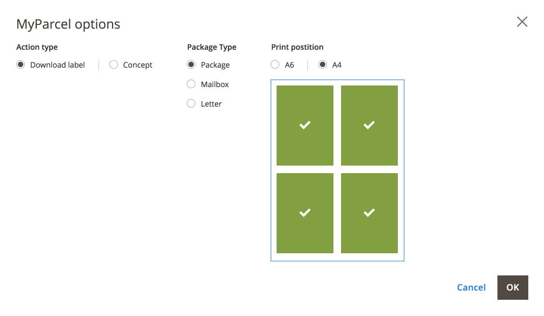Choose the Concept action type
The image size is (544, 316).
114,65
